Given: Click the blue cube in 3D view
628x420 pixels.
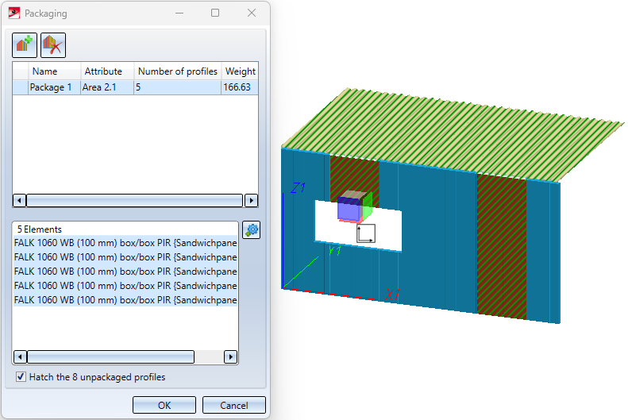Looking at the screenshot, I should 349,210.
